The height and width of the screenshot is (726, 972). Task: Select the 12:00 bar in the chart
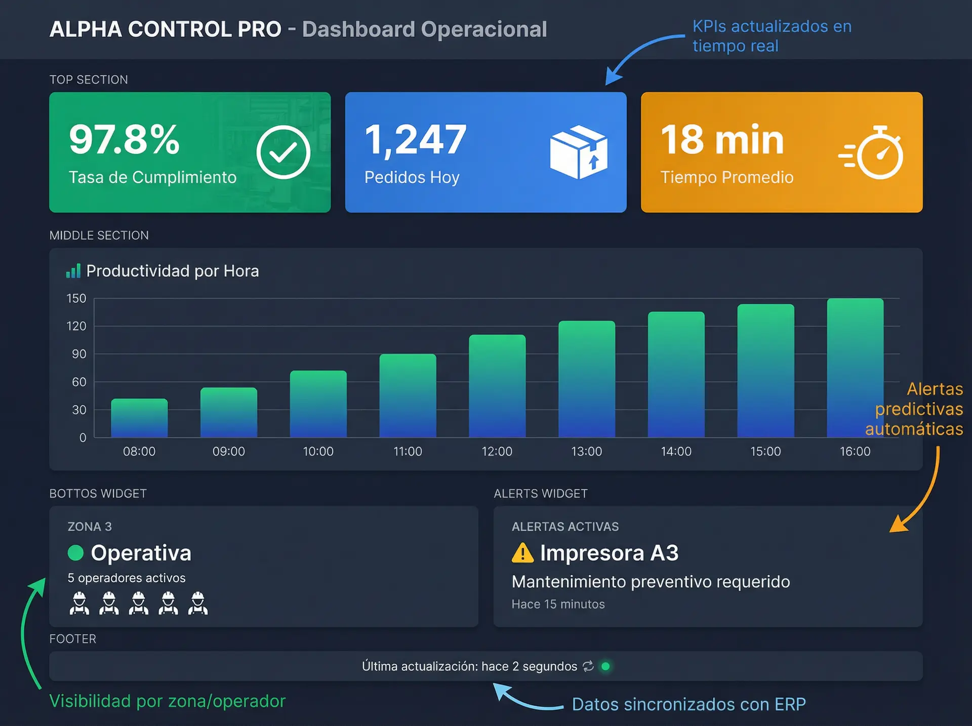coord(497,386)
